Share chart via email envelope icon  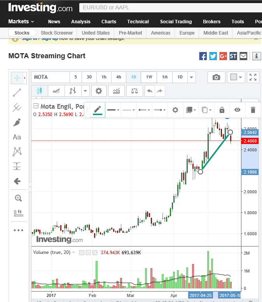(x=243, y=56)
